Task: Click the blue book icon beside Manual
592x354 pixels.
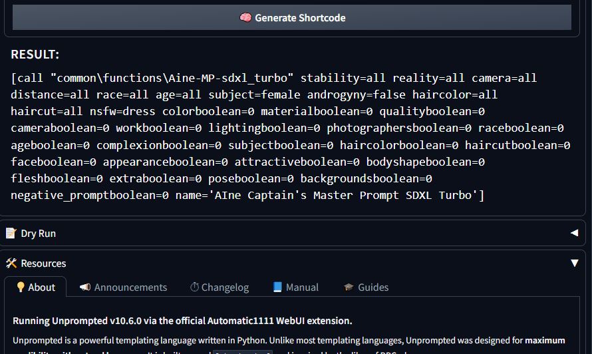Action: point(277,287)
